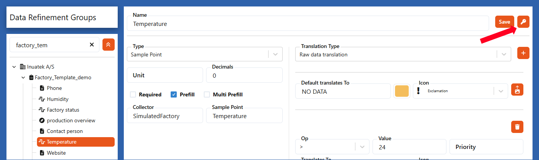The height and width of the screenshot is (160, 539).
Task: Uncheck the Prefill checkbox
Action: pos(174,94)
